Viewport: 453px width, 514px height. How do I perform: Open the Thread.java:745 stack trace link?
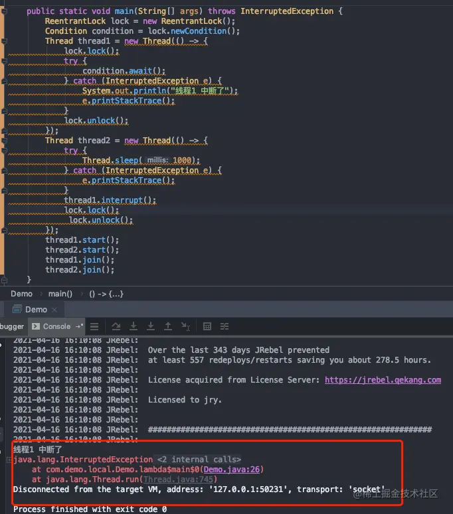[x=178, y=480]
